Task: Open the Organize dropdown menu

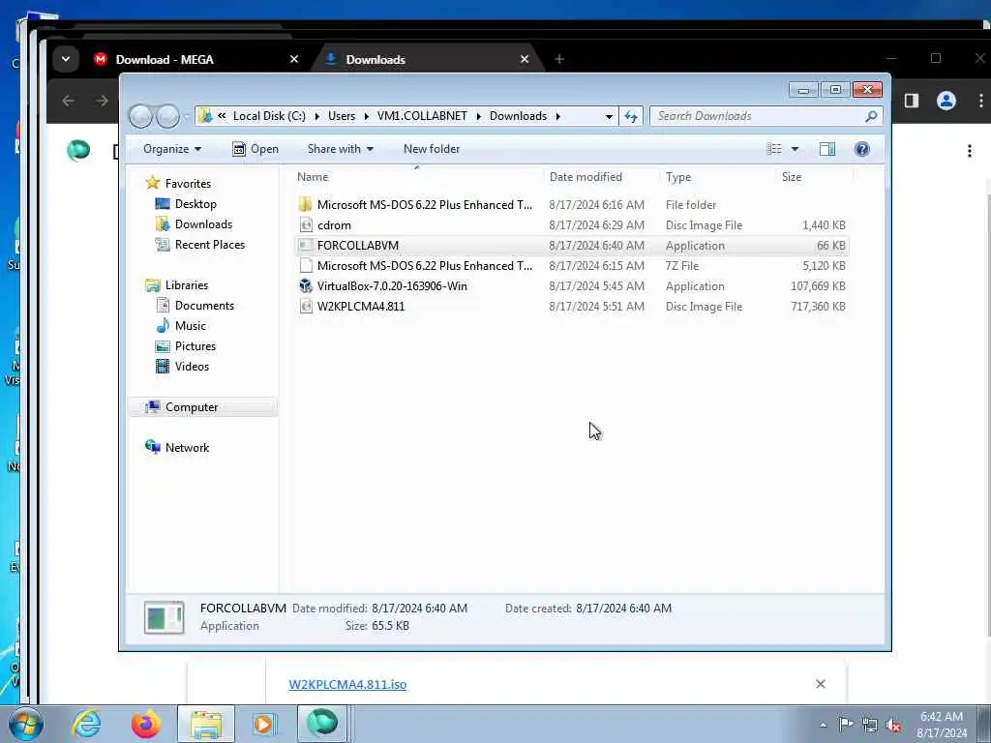Action: pyautogui.click(x=172, y=149)
